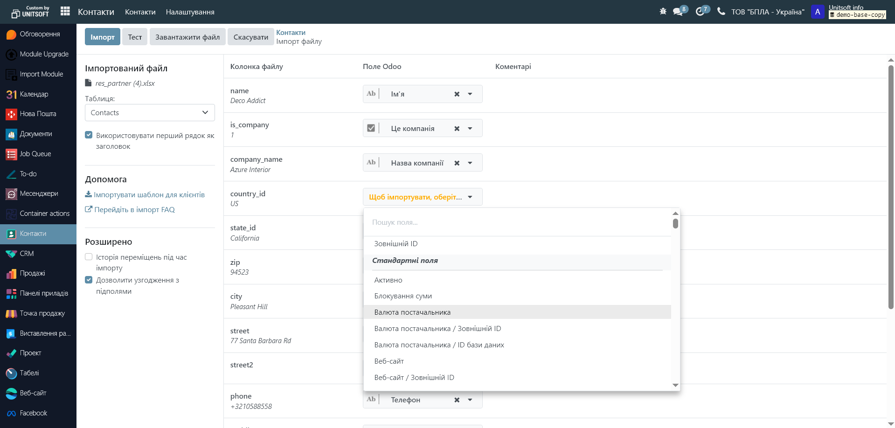
Task: Click the Пошук поля search input
Action: pyautogui.click(x=518, y=222)
